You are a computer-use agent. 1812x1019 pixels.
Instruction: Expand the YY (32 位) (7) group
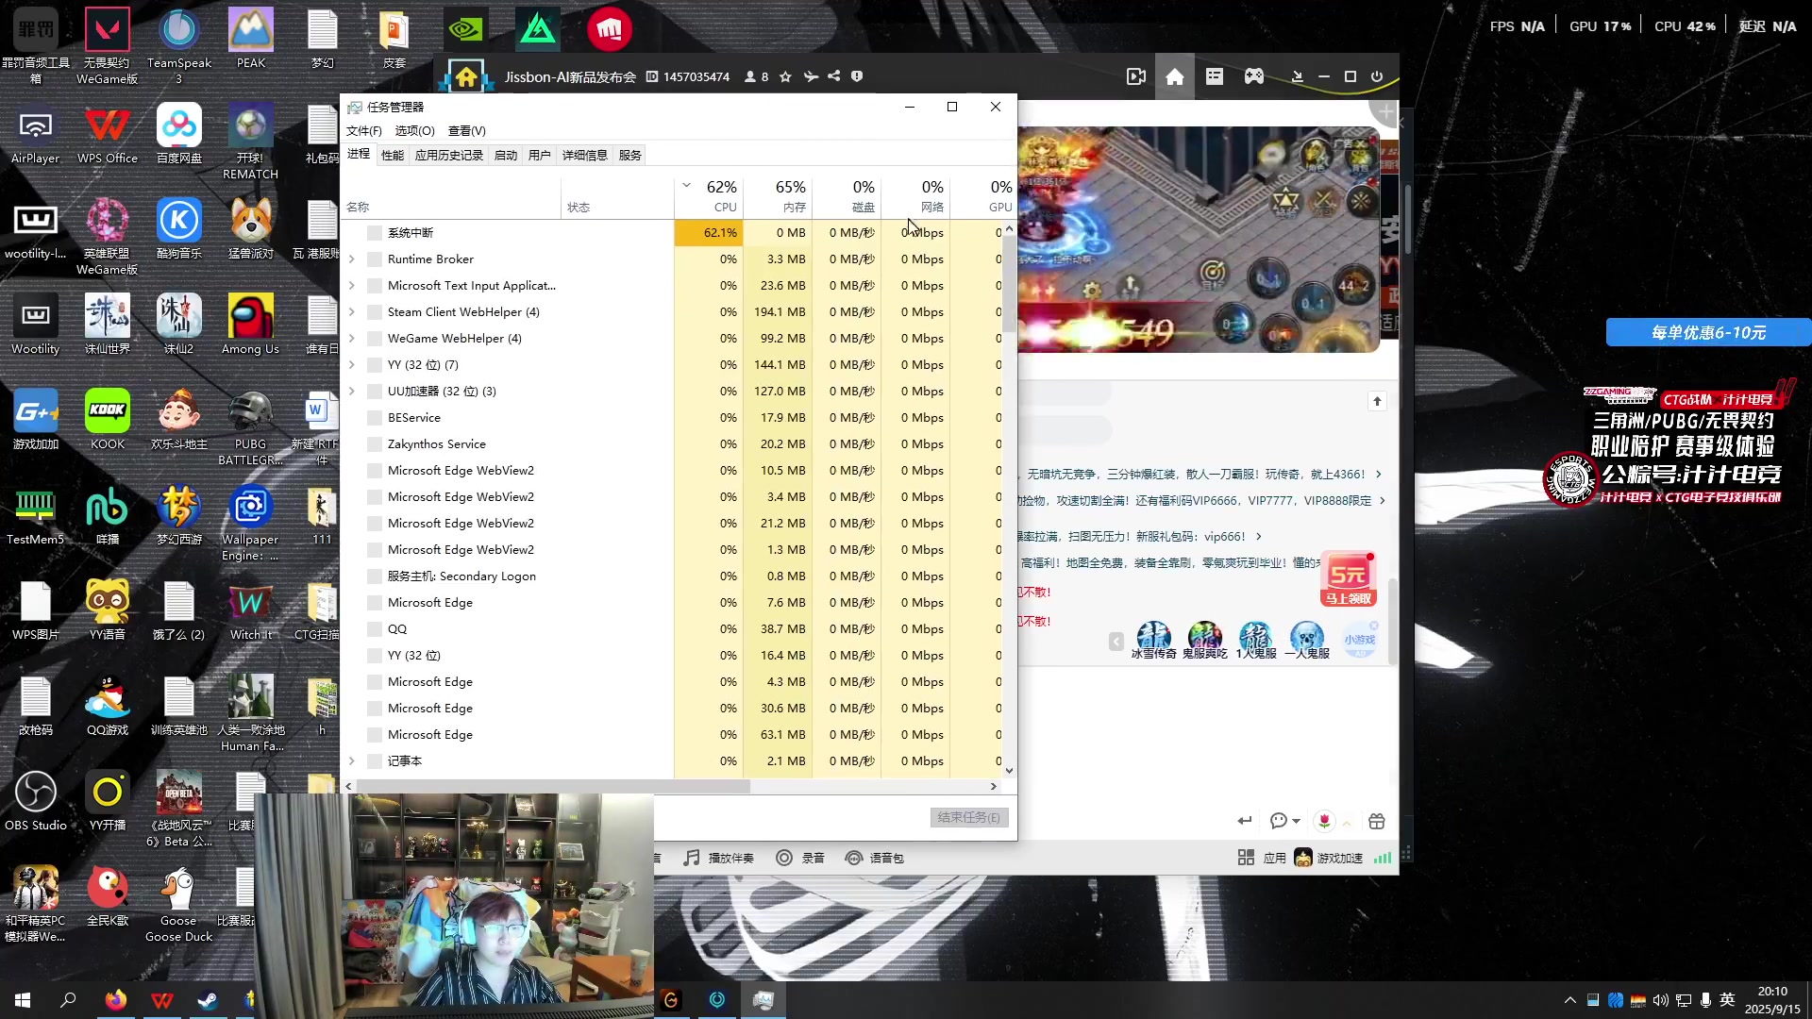tap(352, 364)
